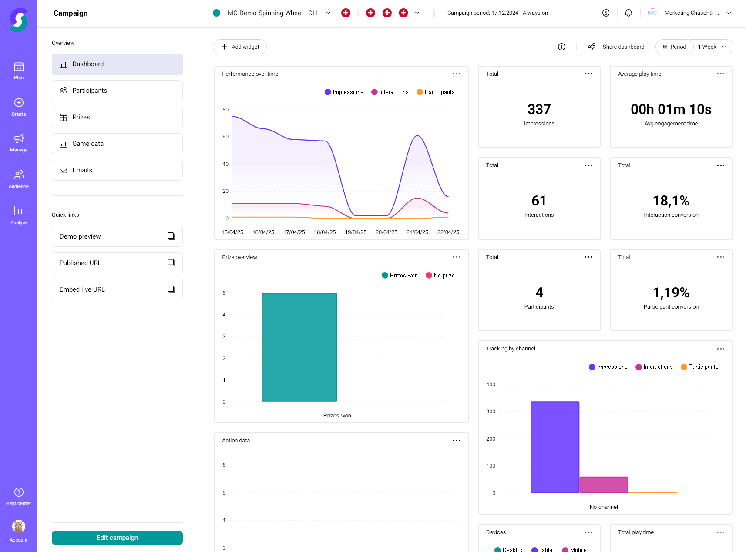Click the Manage megaphone icon
The height and width of the screenshot is (552, 746).
tap(18, 139)
